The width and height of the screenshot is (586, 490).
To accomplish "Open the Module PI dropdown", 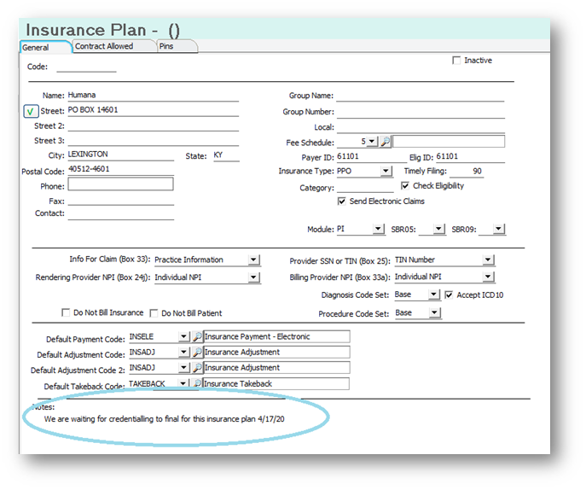I will (x=379, y=230).
